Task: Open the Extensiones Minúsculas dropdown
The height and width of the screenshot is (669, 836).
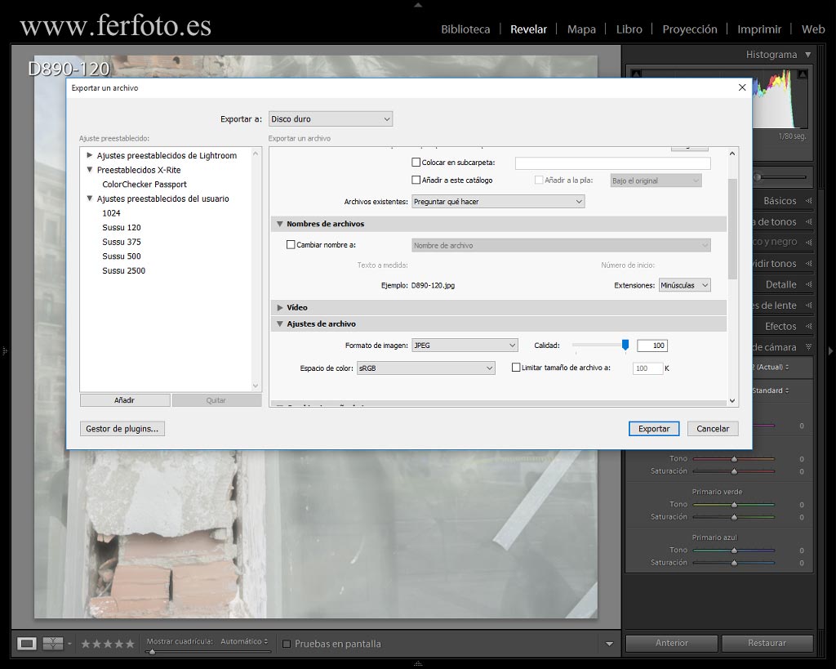Action: 685,285
